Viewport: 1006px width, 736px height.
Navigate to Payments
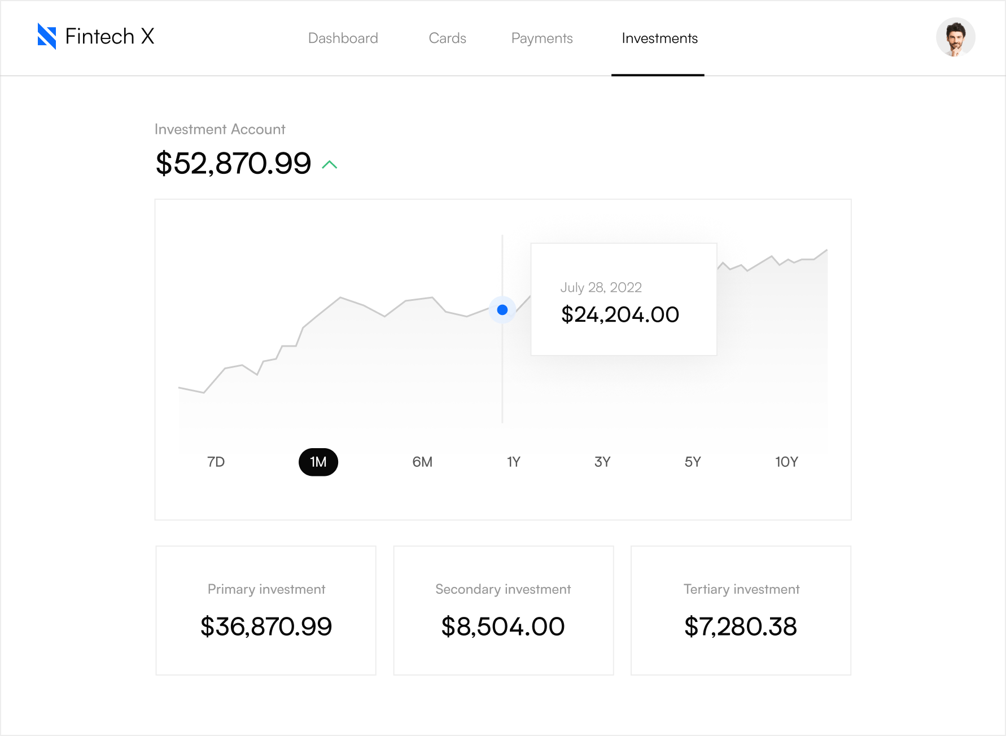[541, 38]
